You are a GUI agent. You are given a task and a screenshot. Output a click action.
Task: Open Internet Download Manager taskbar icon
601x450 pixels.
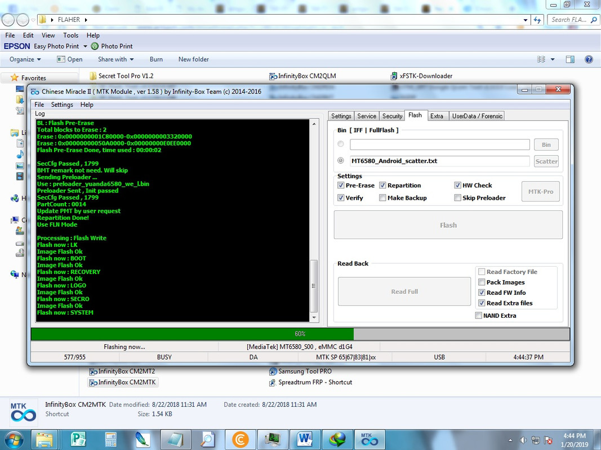pos(337,439)
